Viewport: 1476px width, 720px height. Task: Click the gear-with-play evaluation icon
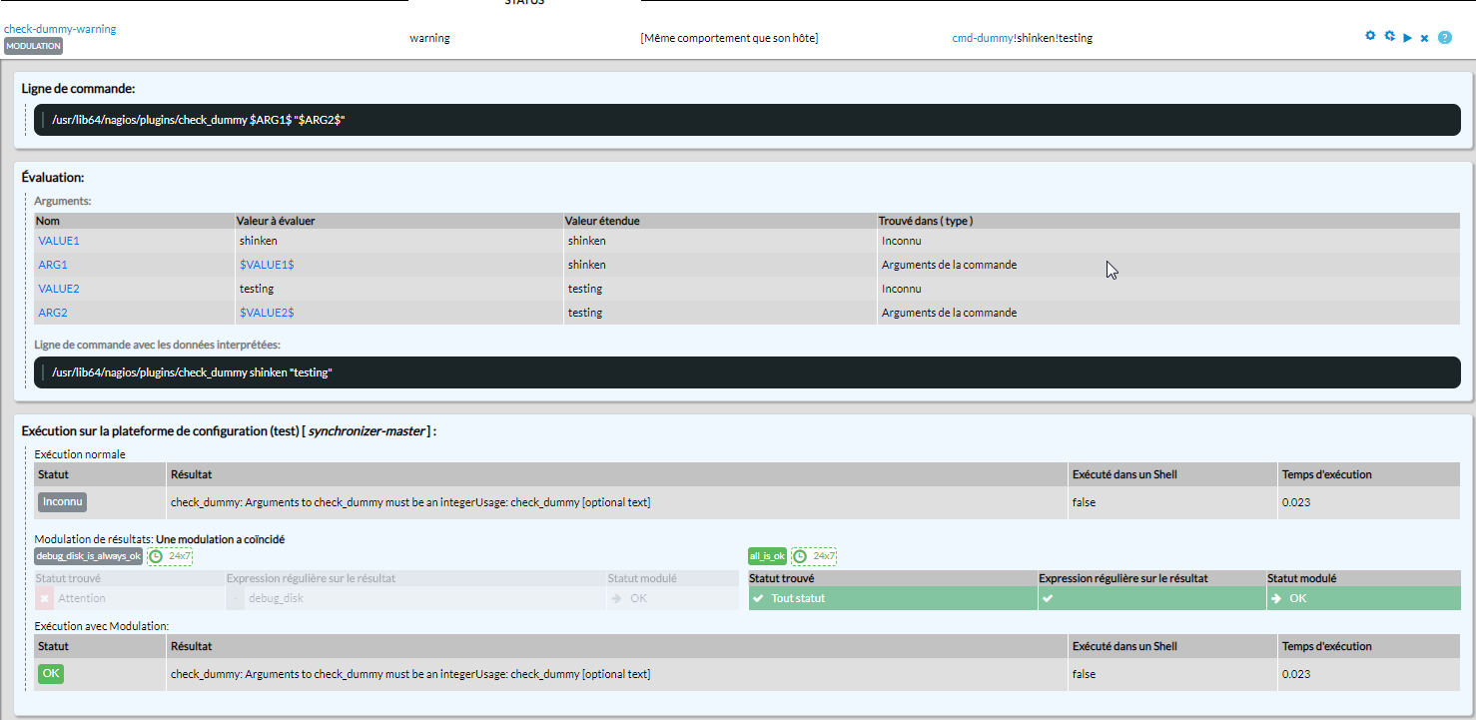[1389, 36]
